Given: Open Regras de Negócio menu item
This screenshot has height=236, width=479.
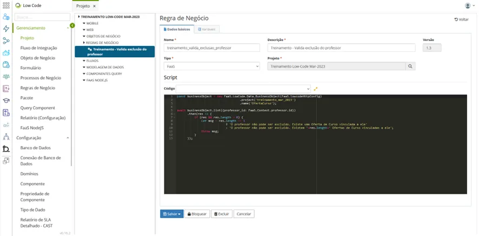Looking at the screenshot, I should [x=38, y=88].
